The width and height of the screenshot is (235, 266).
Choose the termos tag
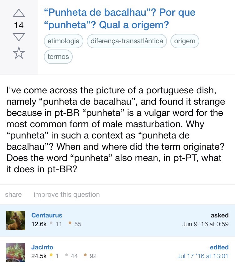[58, 57]
